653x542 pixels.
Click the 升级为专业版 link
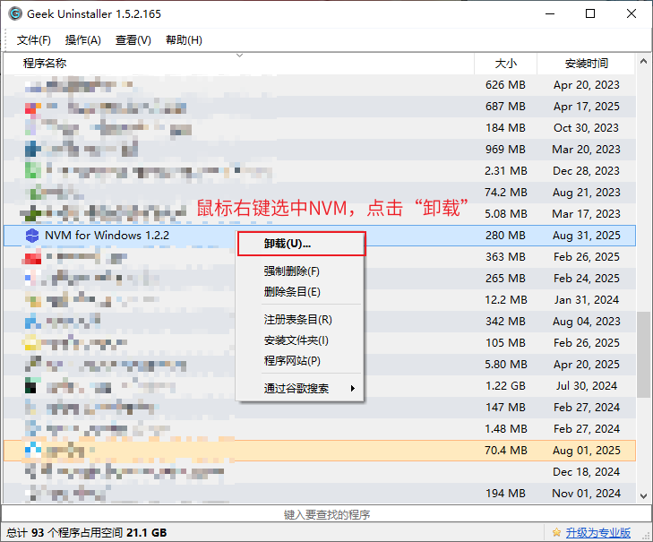point(598,532)
